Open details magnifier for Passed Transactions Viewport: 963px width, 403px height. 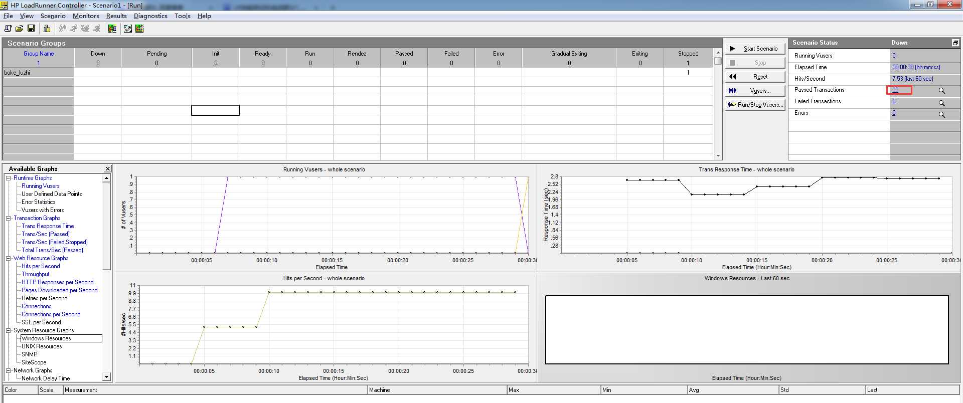click(941, 91)
